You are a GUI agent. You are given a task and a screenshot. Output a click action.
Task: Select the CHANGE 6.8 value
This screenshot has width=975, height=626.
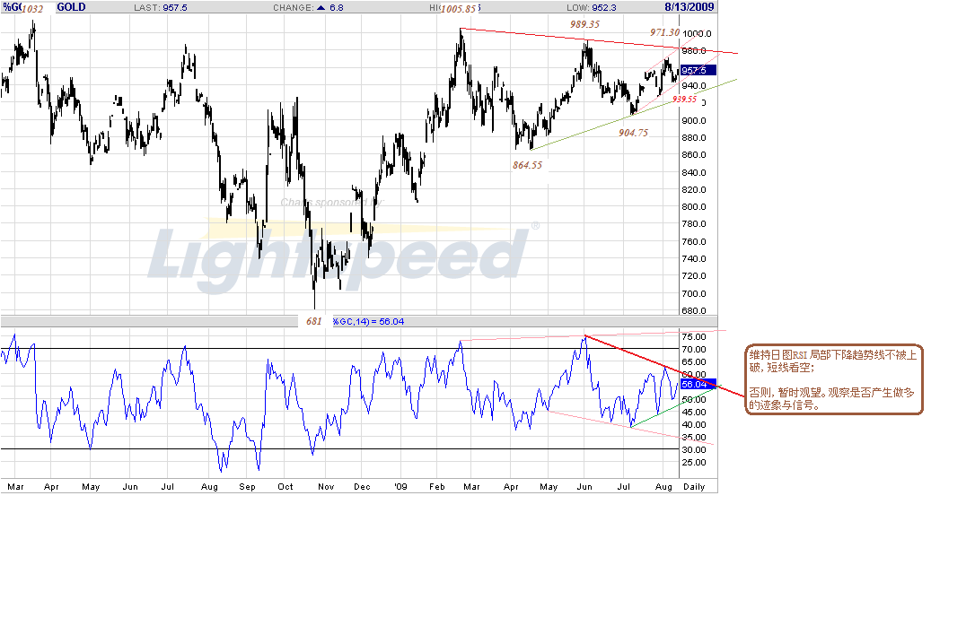337,7
